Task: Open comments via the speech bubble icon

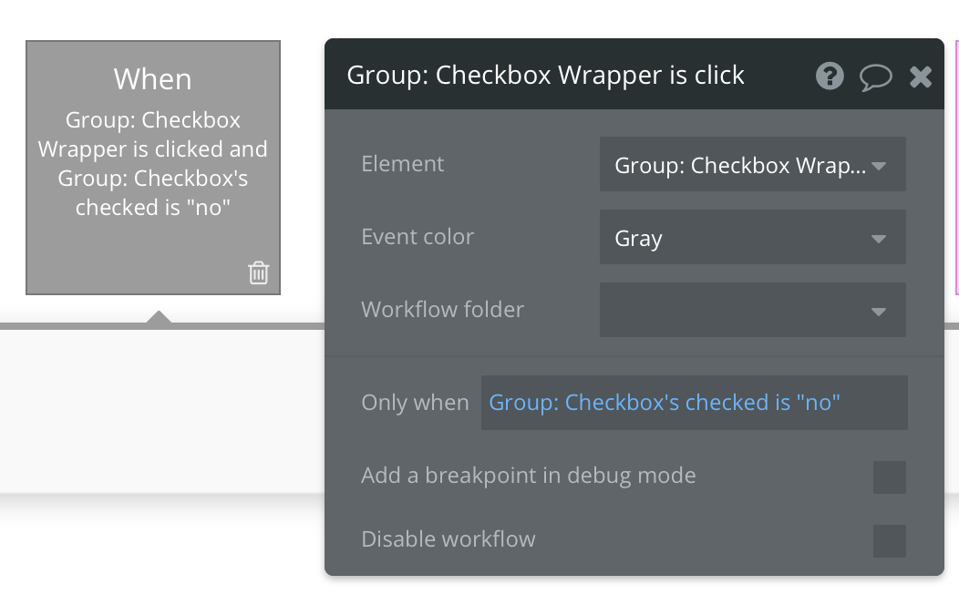Action: click(x=875, y=77)
